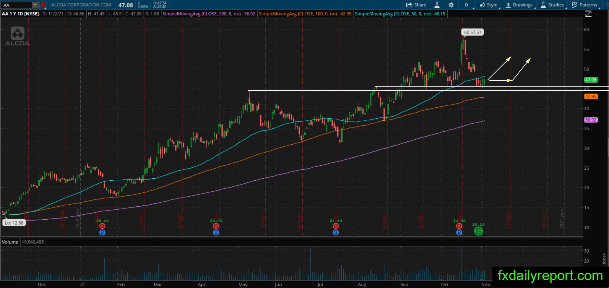Click the purple 36.92 price axis label
Viewport: 609px width, 288px height.
pyautogui.click(x=591, y=120)
